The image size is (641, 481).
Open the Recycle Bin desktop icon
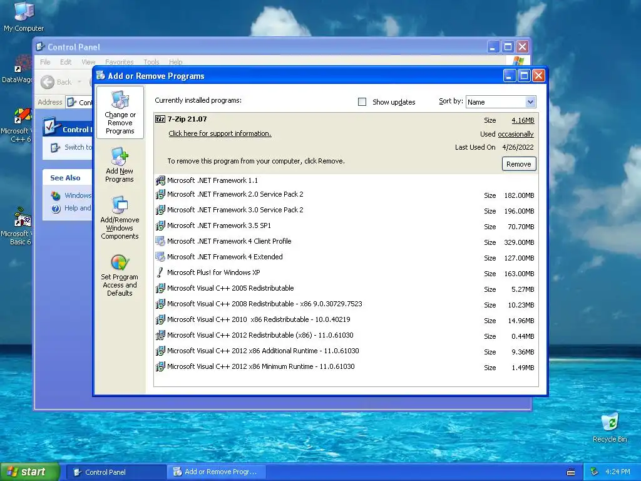pos(610,428)
